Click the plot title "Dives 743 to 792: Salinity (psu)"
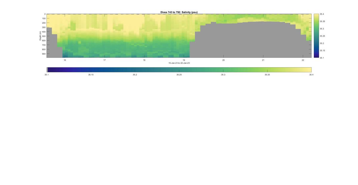The height and width of the screenshot is (185, 358). click(179, 12)
